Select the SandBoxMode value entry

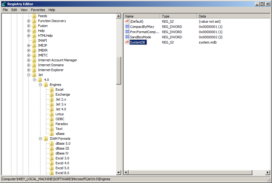139,37
